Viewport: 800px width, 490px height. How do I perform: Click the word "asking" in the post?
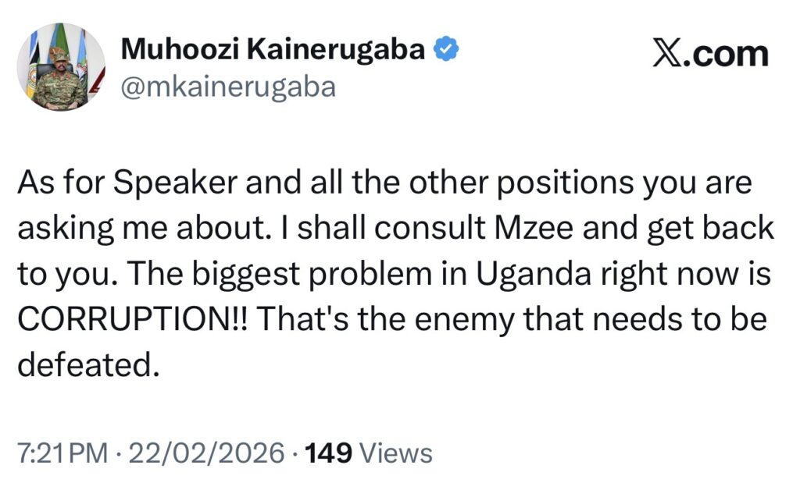pos(62,229)
